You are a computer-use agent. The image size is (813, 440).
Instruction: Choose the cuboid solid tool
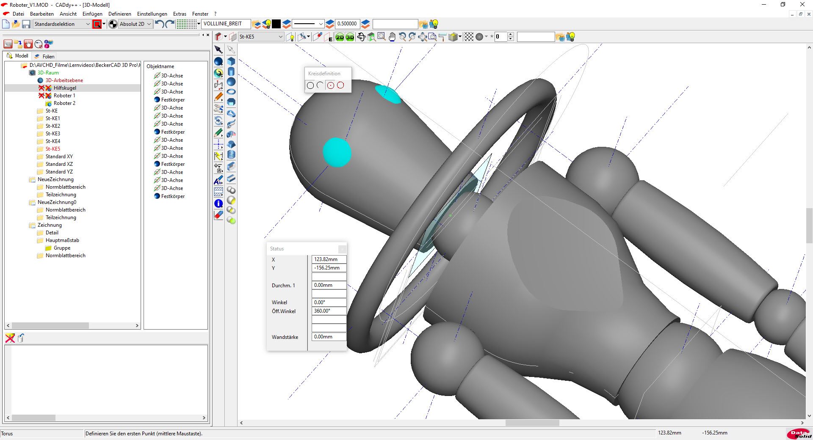pyautogui.click(x=231, y=61)
